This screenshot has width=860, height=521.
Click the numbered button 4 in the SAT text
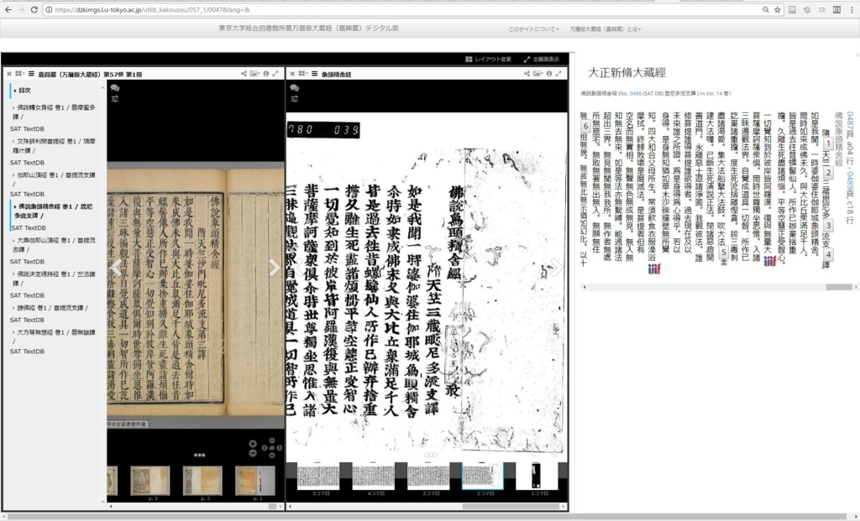coord(827,254)
